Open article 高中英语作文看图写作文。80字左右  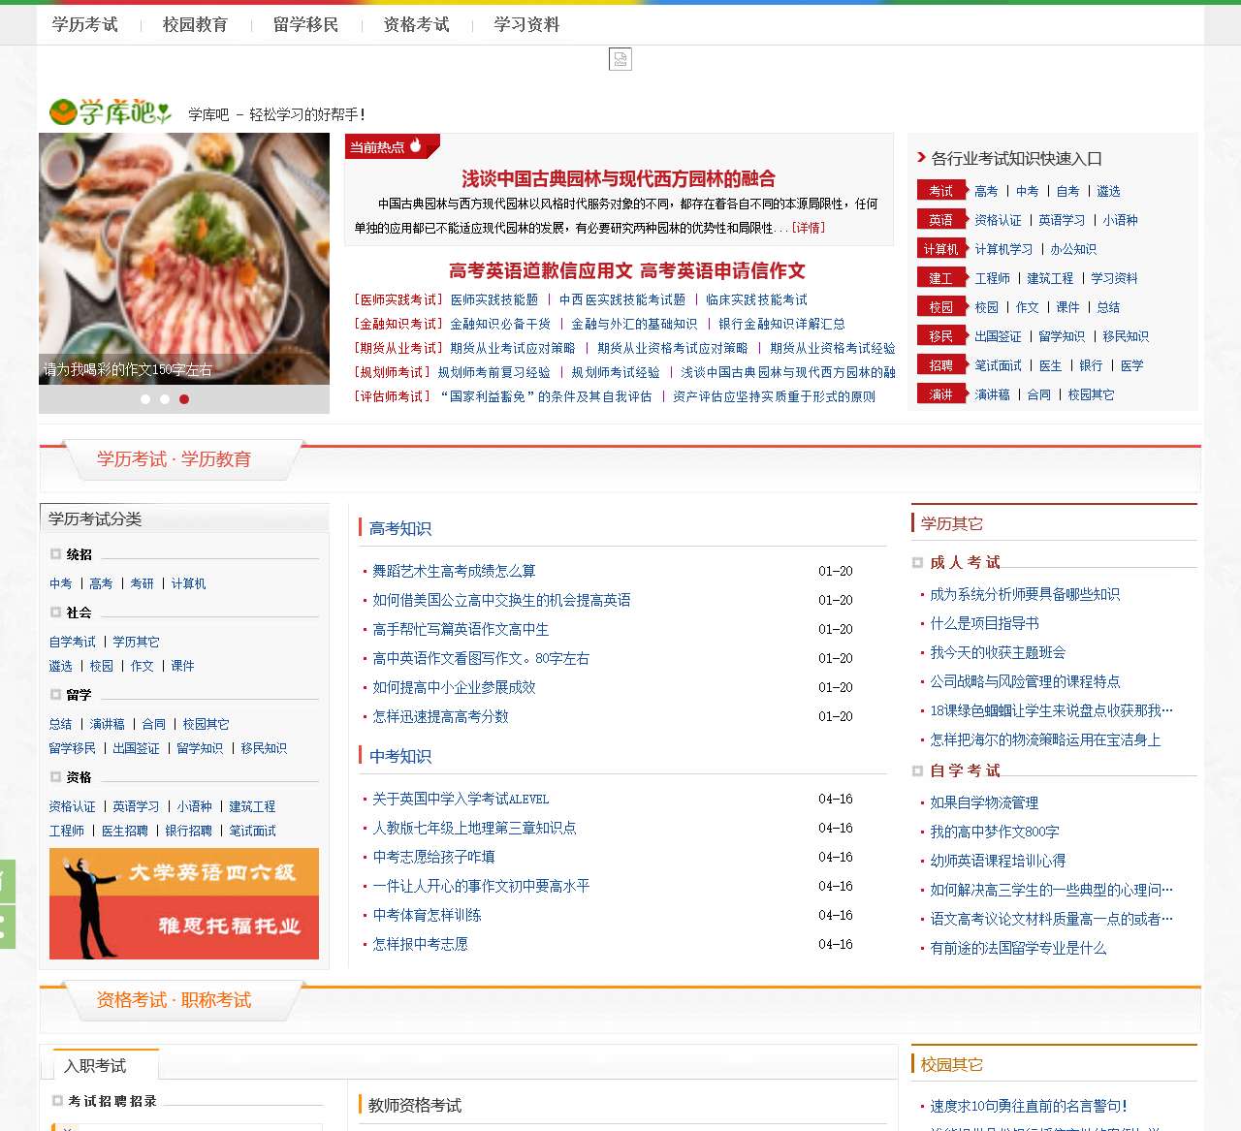click(x=481, y=658)
